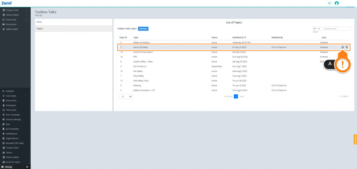Screen dimensions: 357x169
Task: Click the copy icon on Aerial Lift Safety row
Action: 342,47
